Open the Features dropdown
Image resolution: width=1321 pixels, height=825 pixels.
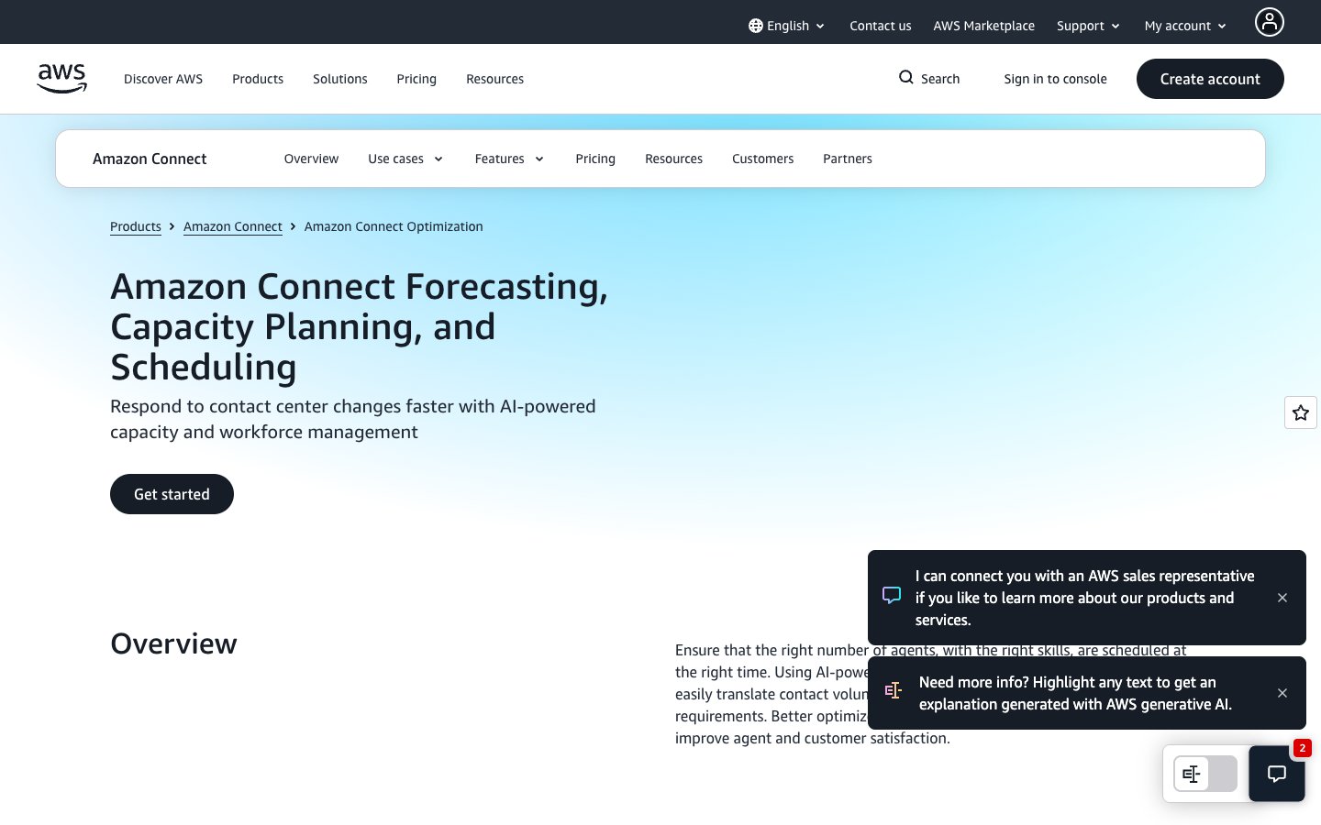[508, 159]
